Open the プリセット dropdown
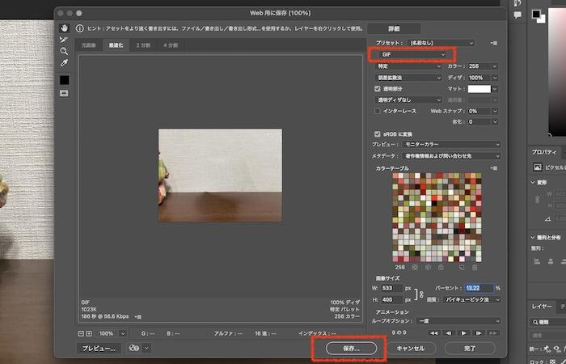 click(x=441, y=43)
